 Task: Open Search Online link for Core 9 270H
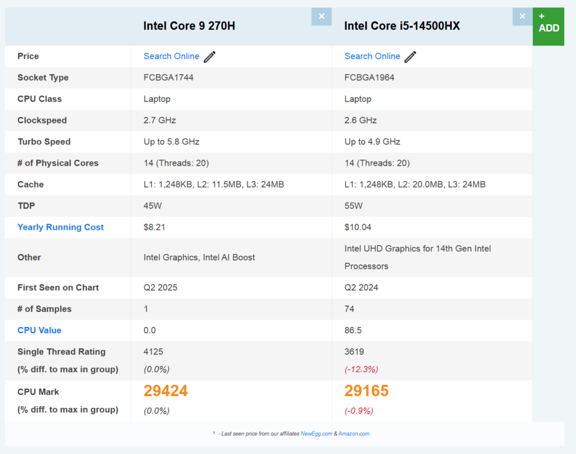171,56
